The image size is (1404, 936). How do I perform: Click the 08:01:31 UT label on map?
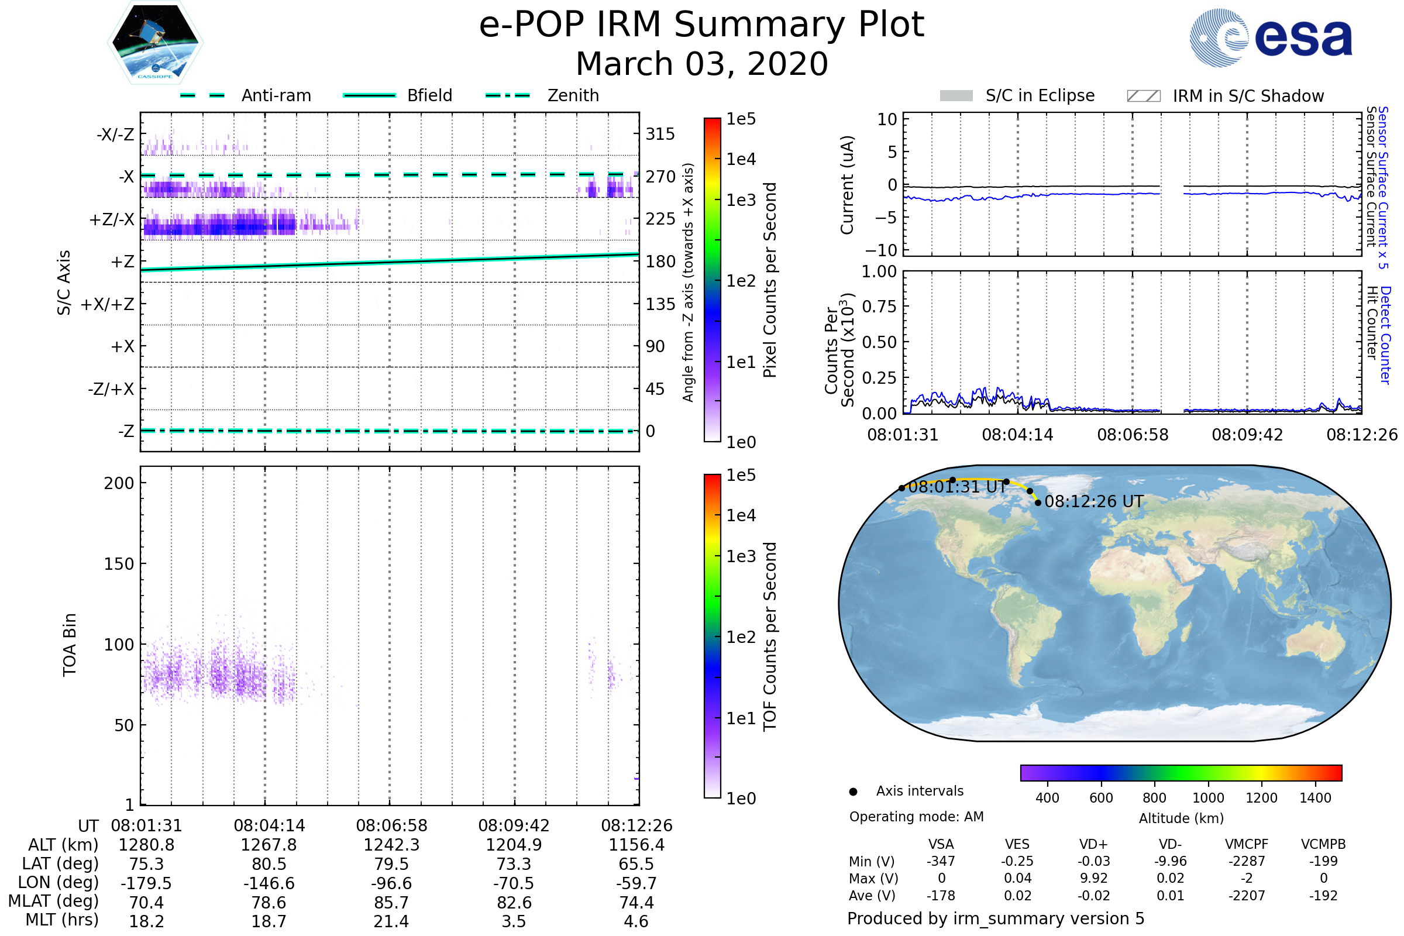pos(958,487)
